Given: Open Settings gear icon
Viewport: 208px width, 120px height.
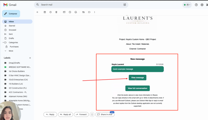Looking at the screenshot, I should point(202,5).
